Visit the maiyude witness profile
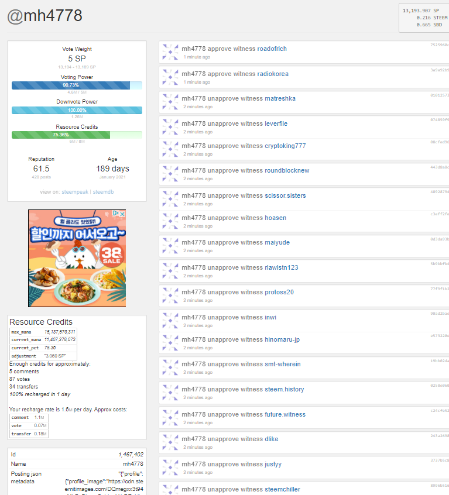This screenshot has height=495, width=449. (277, 242)
